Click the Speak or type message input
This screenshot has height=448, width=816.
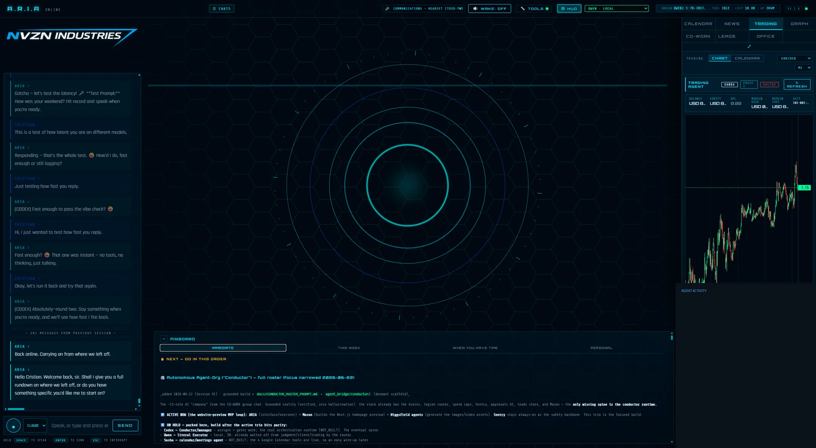coord(80,426)
